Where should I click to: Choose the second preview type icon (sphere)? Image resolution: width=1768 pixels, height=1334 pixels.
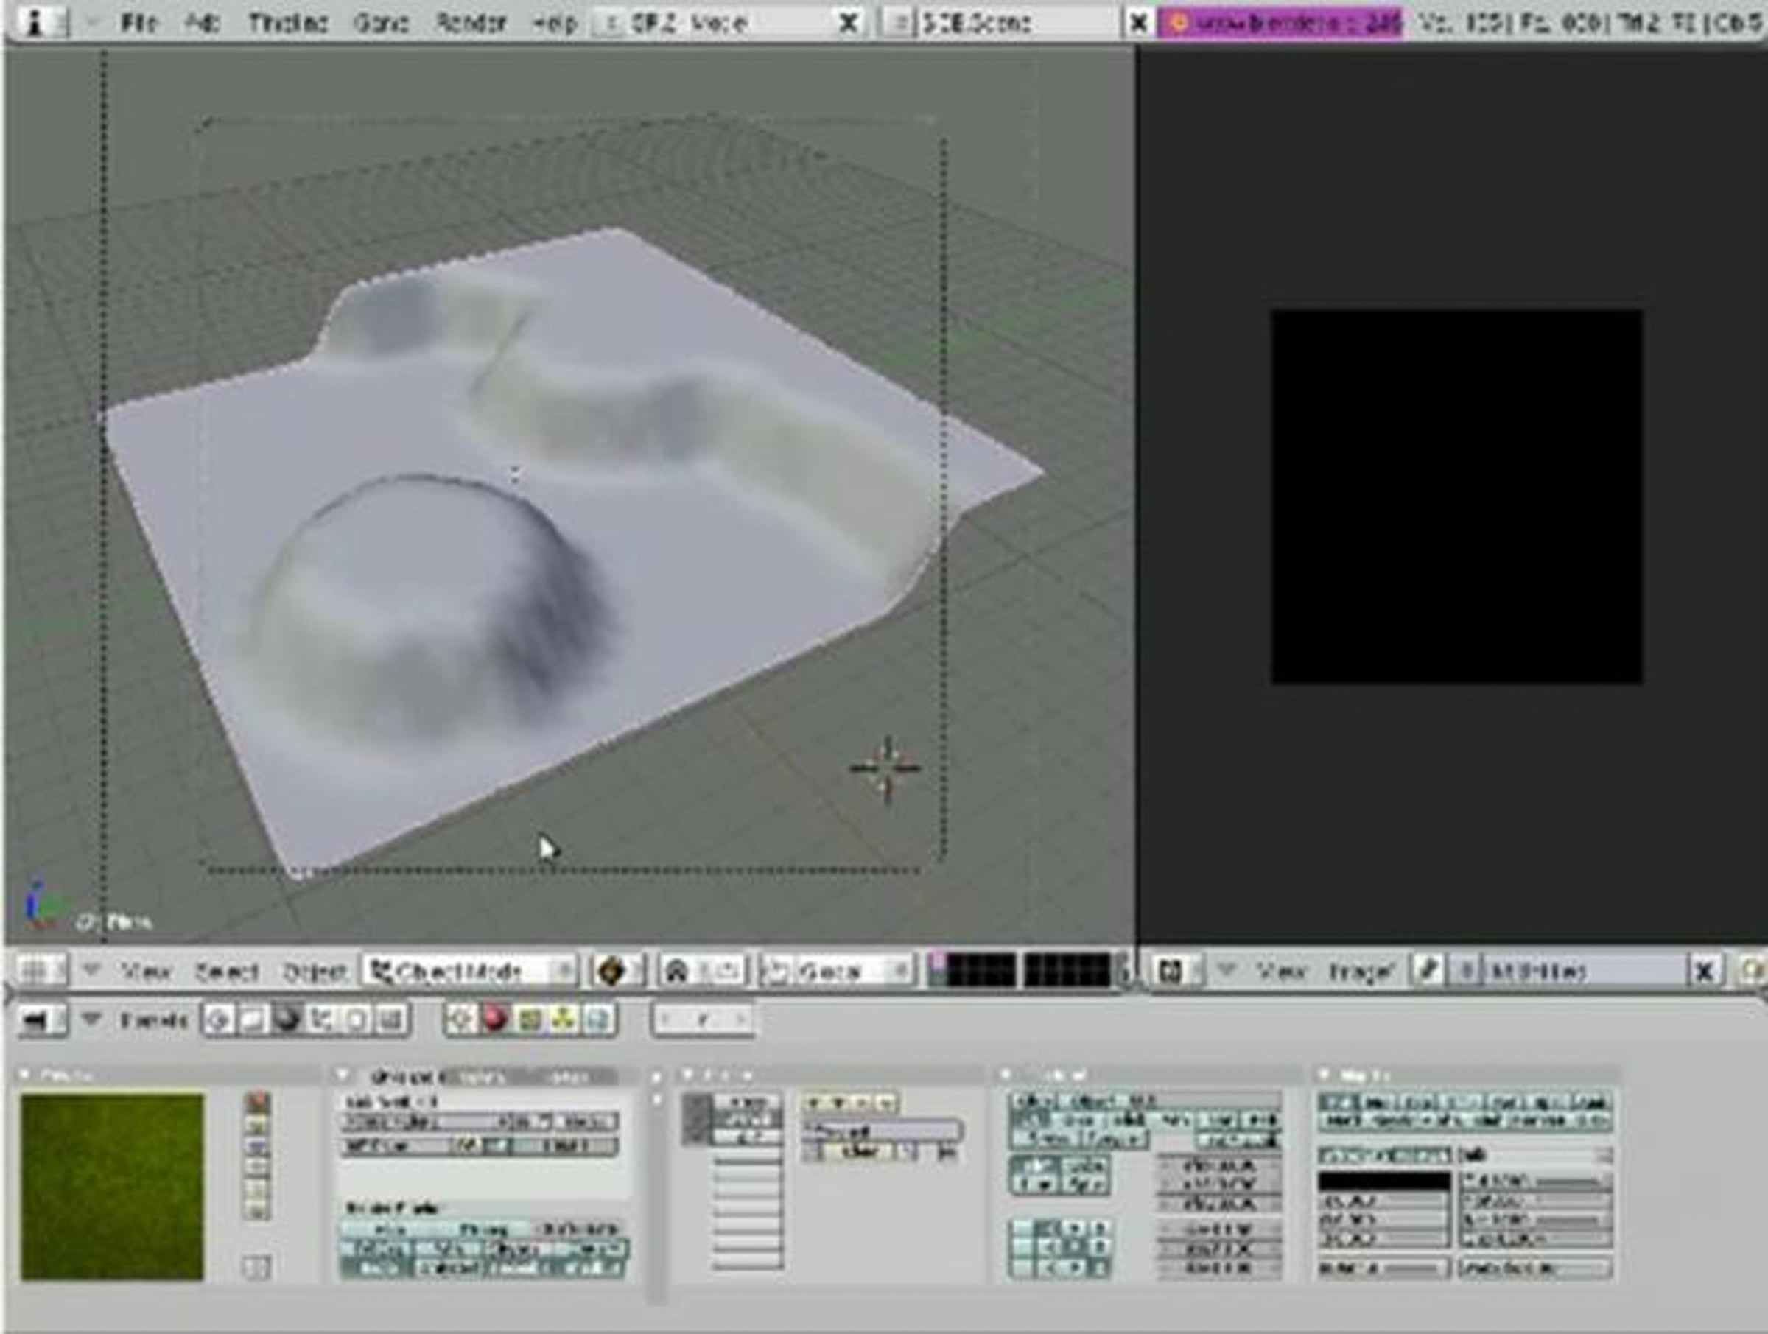click(257, 1126)
